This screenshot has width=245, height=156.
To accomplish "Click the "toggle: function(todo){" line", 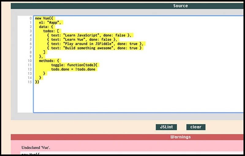I will [x=74, y=65].
